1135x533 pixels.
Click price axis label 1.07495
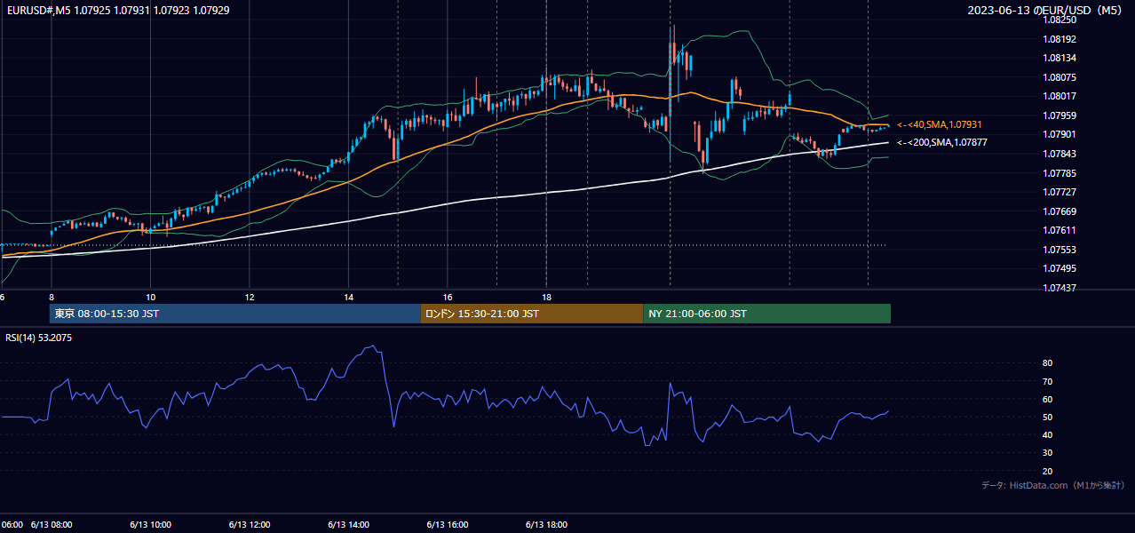[1060, 268]
